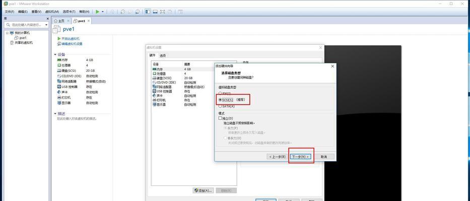470x201 pixels.
Task: Collapse the 我的计算机 tree node
Action: coord(7,33)
